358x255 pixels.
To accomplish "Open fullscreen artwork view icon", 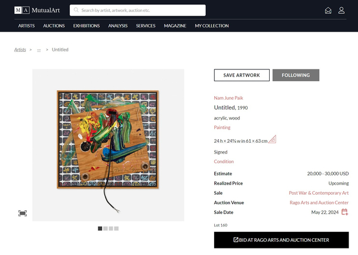I will pos(23,213).
